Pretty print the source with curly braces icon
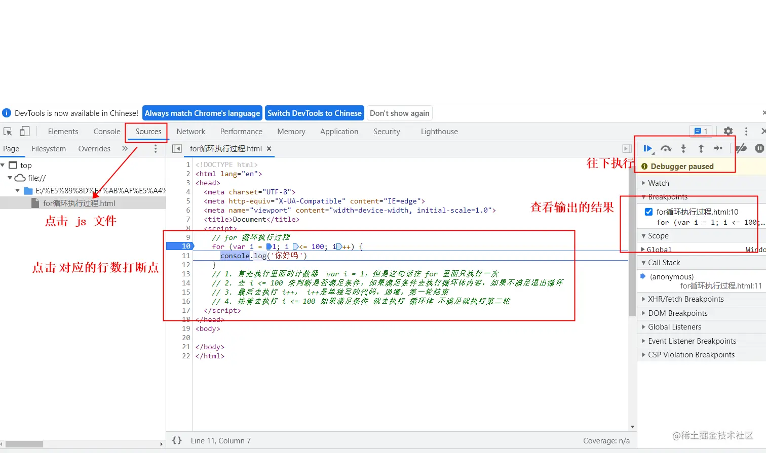 click(x=177, y=440)
